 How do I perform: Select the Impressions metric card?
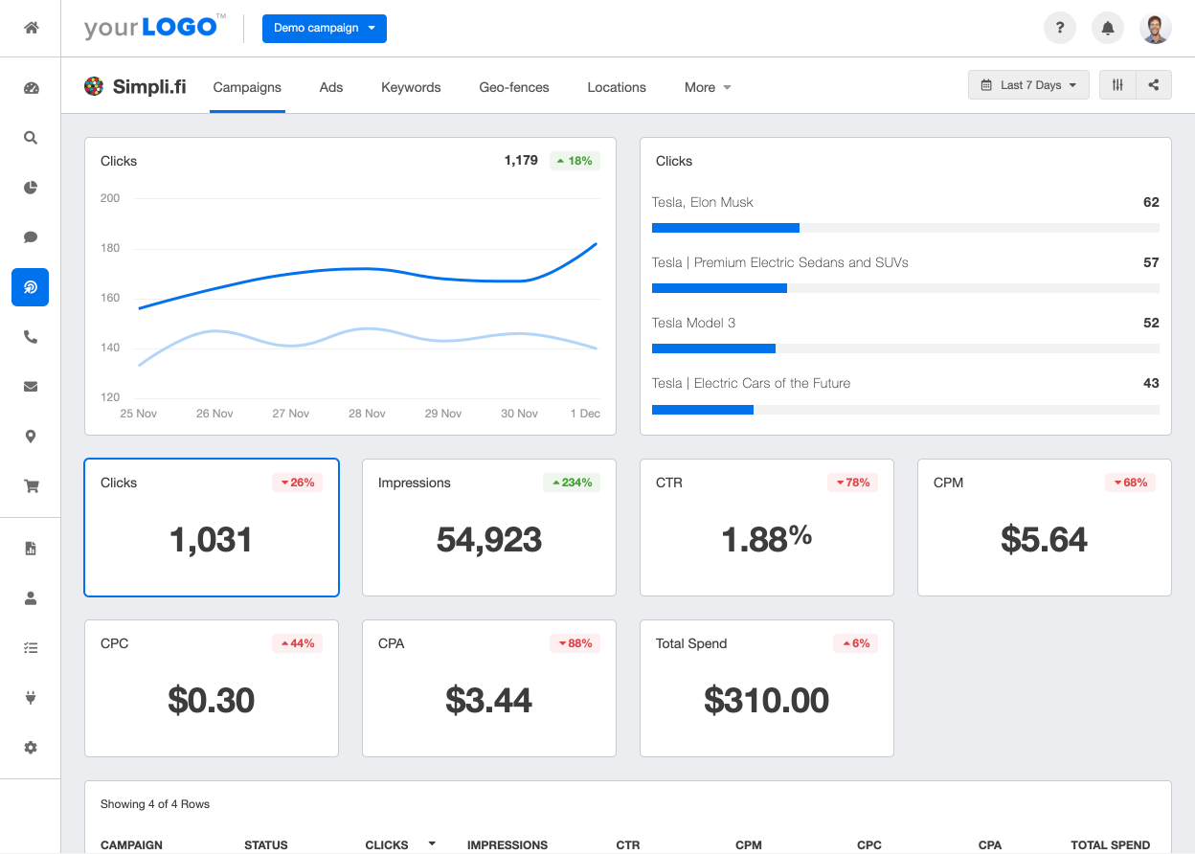click(x=488, y=528)
